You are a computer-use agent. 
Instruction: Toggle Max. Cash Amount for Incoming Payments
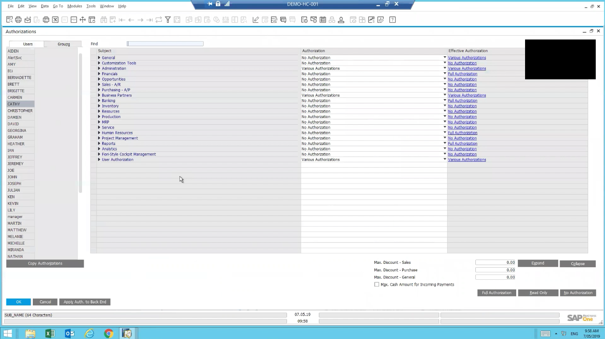pos(377,284)
